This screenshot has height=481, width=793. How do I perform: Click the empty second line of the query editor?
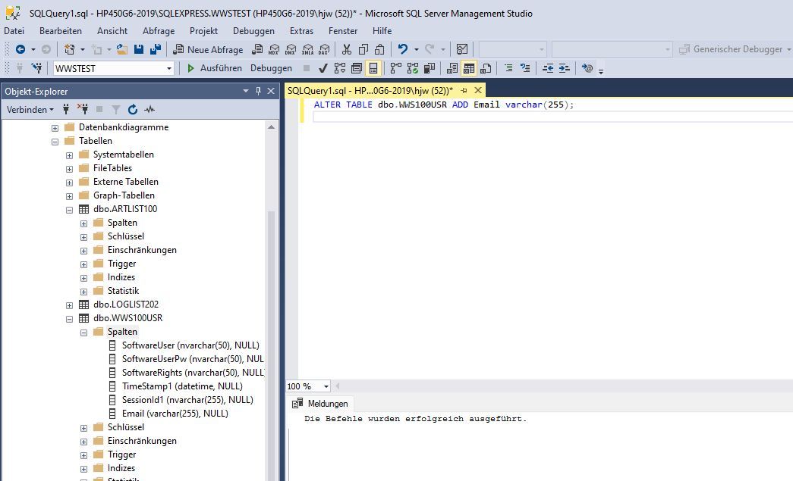point(552,117)
